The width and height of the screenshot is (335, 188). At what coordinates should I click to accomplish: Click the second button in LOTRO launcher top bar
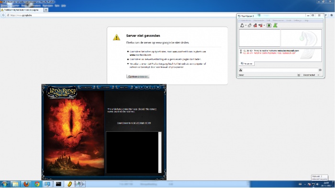(105, 87)
